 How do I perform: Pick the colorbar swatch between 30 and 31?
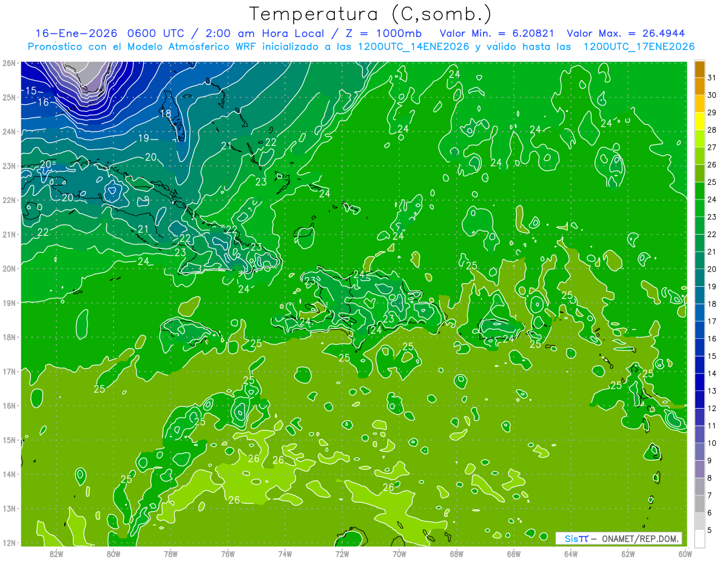click(x=699, y=87)
